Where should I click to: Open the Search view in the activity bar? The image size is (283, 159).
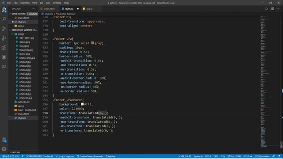(4, 19)
